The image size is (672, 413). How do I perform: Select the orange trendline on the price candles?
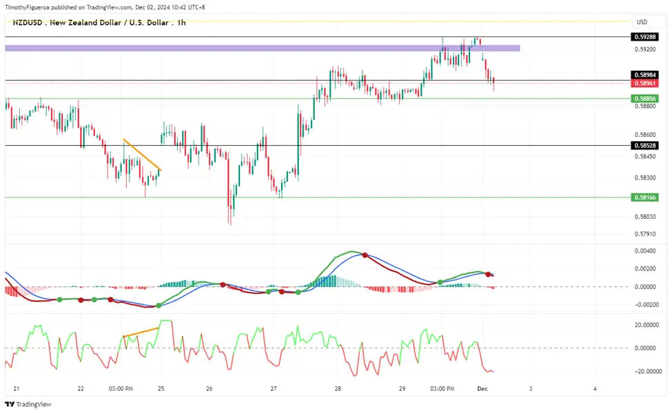(x=142, y=154)
